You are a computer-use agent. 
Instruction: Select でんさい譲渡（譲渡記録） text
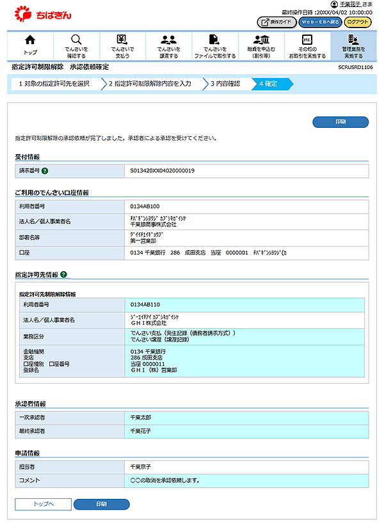pos(160,340)
